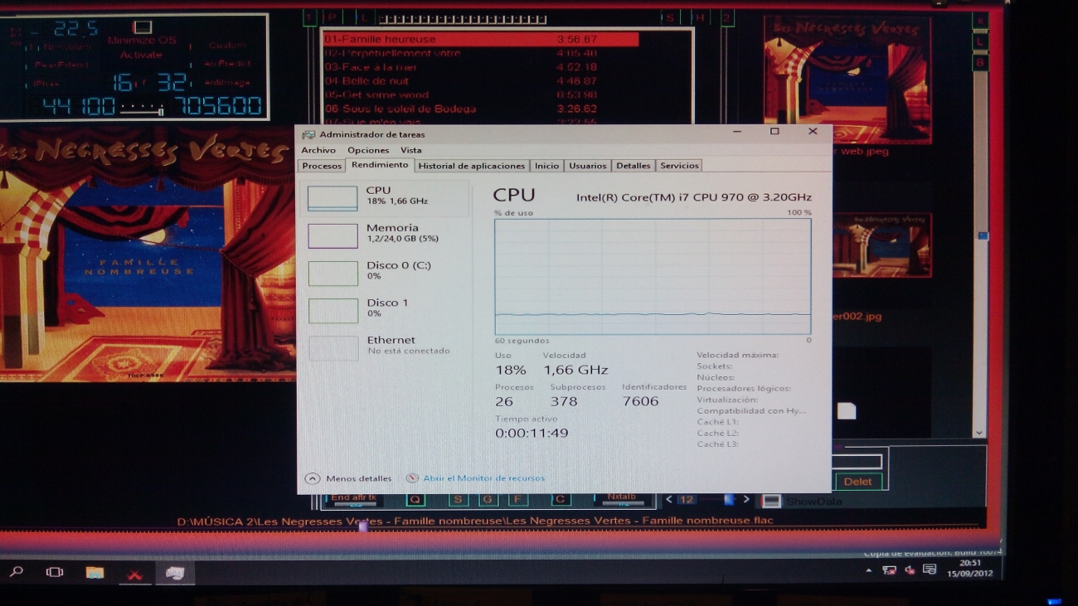Click the 'B' button in the right column
Viewport: 1078px width, 606px height.
[x=980, y=63]
